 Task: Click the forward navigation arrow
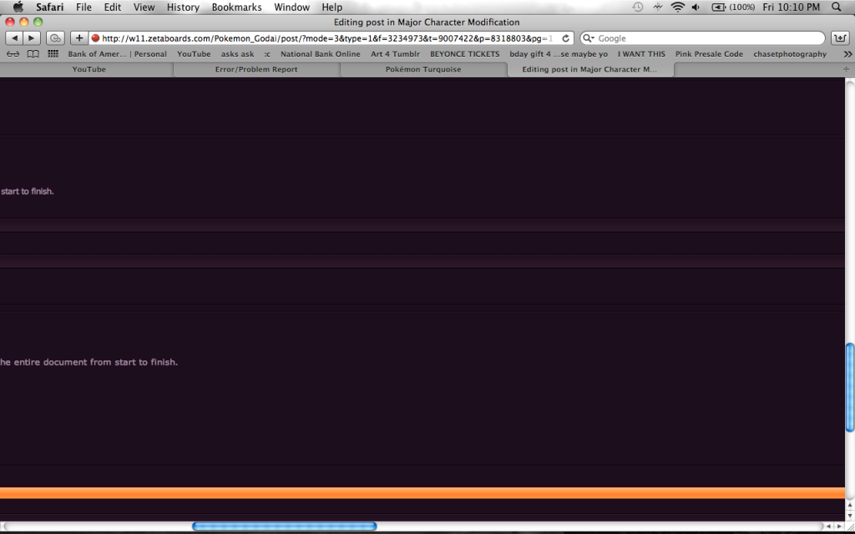click(x=32, y=38)
